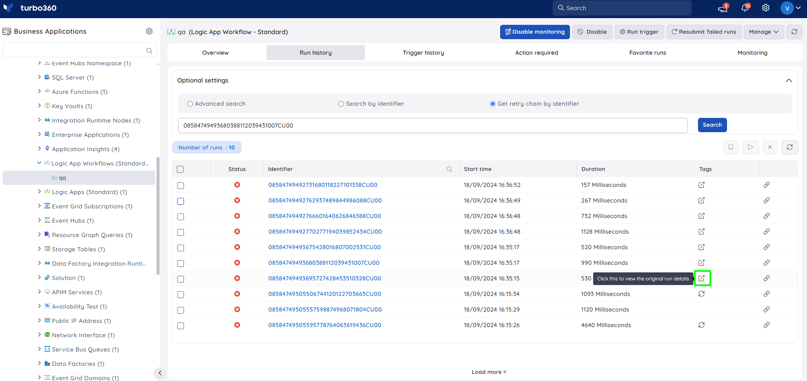807x381 pixels.
Task: Tick checkbox for run at 16:36:49
Action: [x=181, y=201]
